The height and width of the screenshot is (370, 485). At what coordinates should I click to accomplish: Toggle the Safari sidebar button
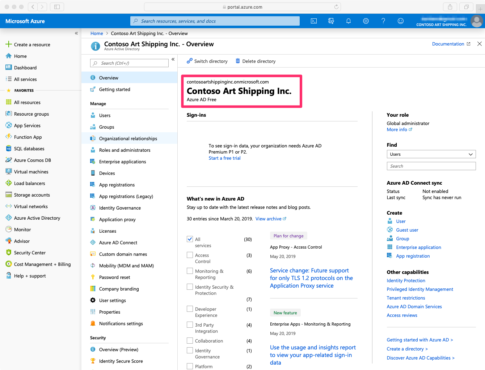pos(57,7)
